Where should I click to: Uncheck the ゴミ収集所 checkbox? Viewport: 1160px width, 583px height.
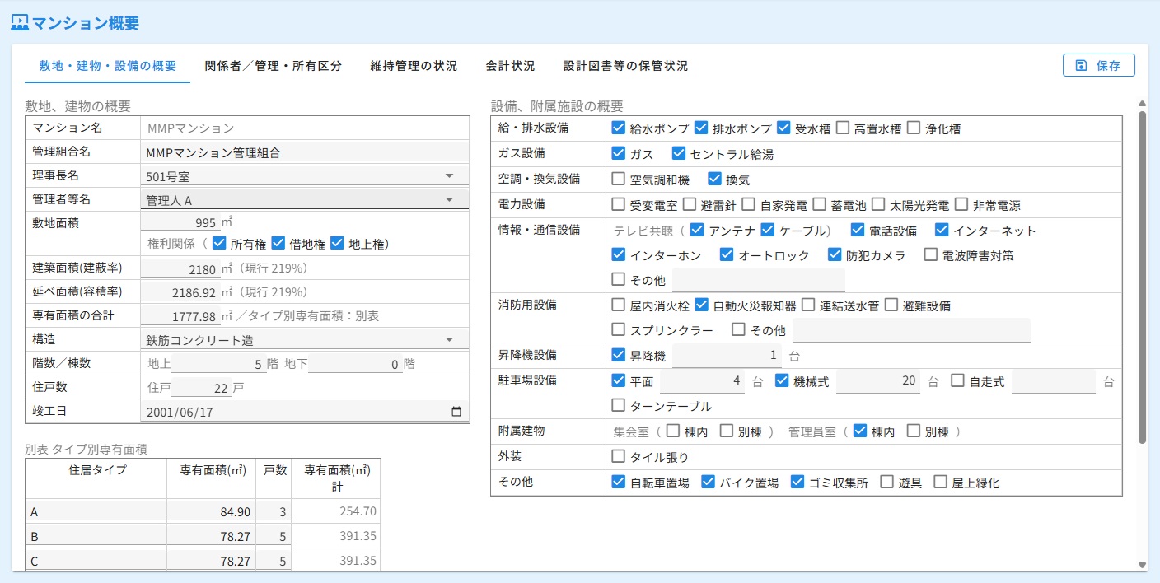[x=797, y=482]
